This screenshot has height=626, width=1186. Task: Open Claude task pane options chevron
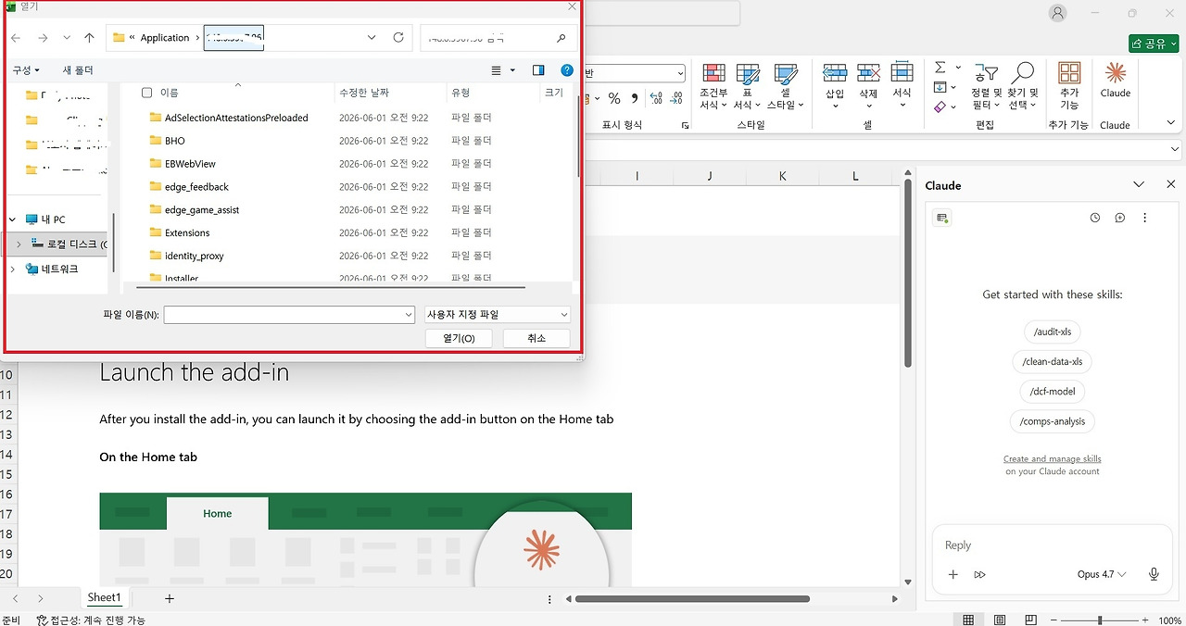(x=1140, y=185)
